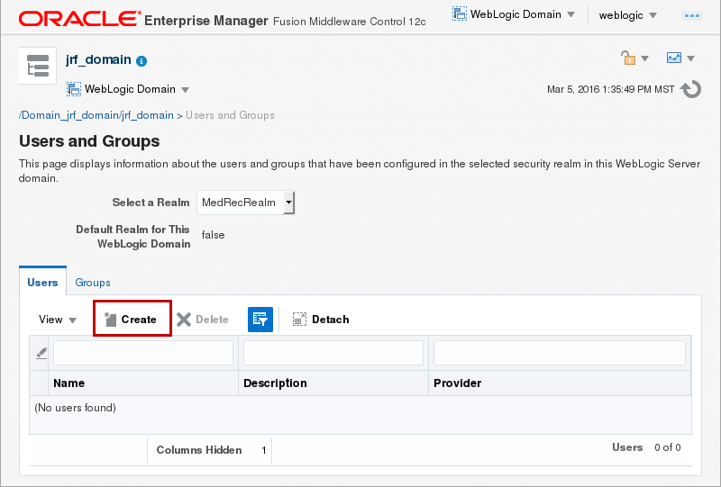Open the weblogic user menu

pos(627,15)
